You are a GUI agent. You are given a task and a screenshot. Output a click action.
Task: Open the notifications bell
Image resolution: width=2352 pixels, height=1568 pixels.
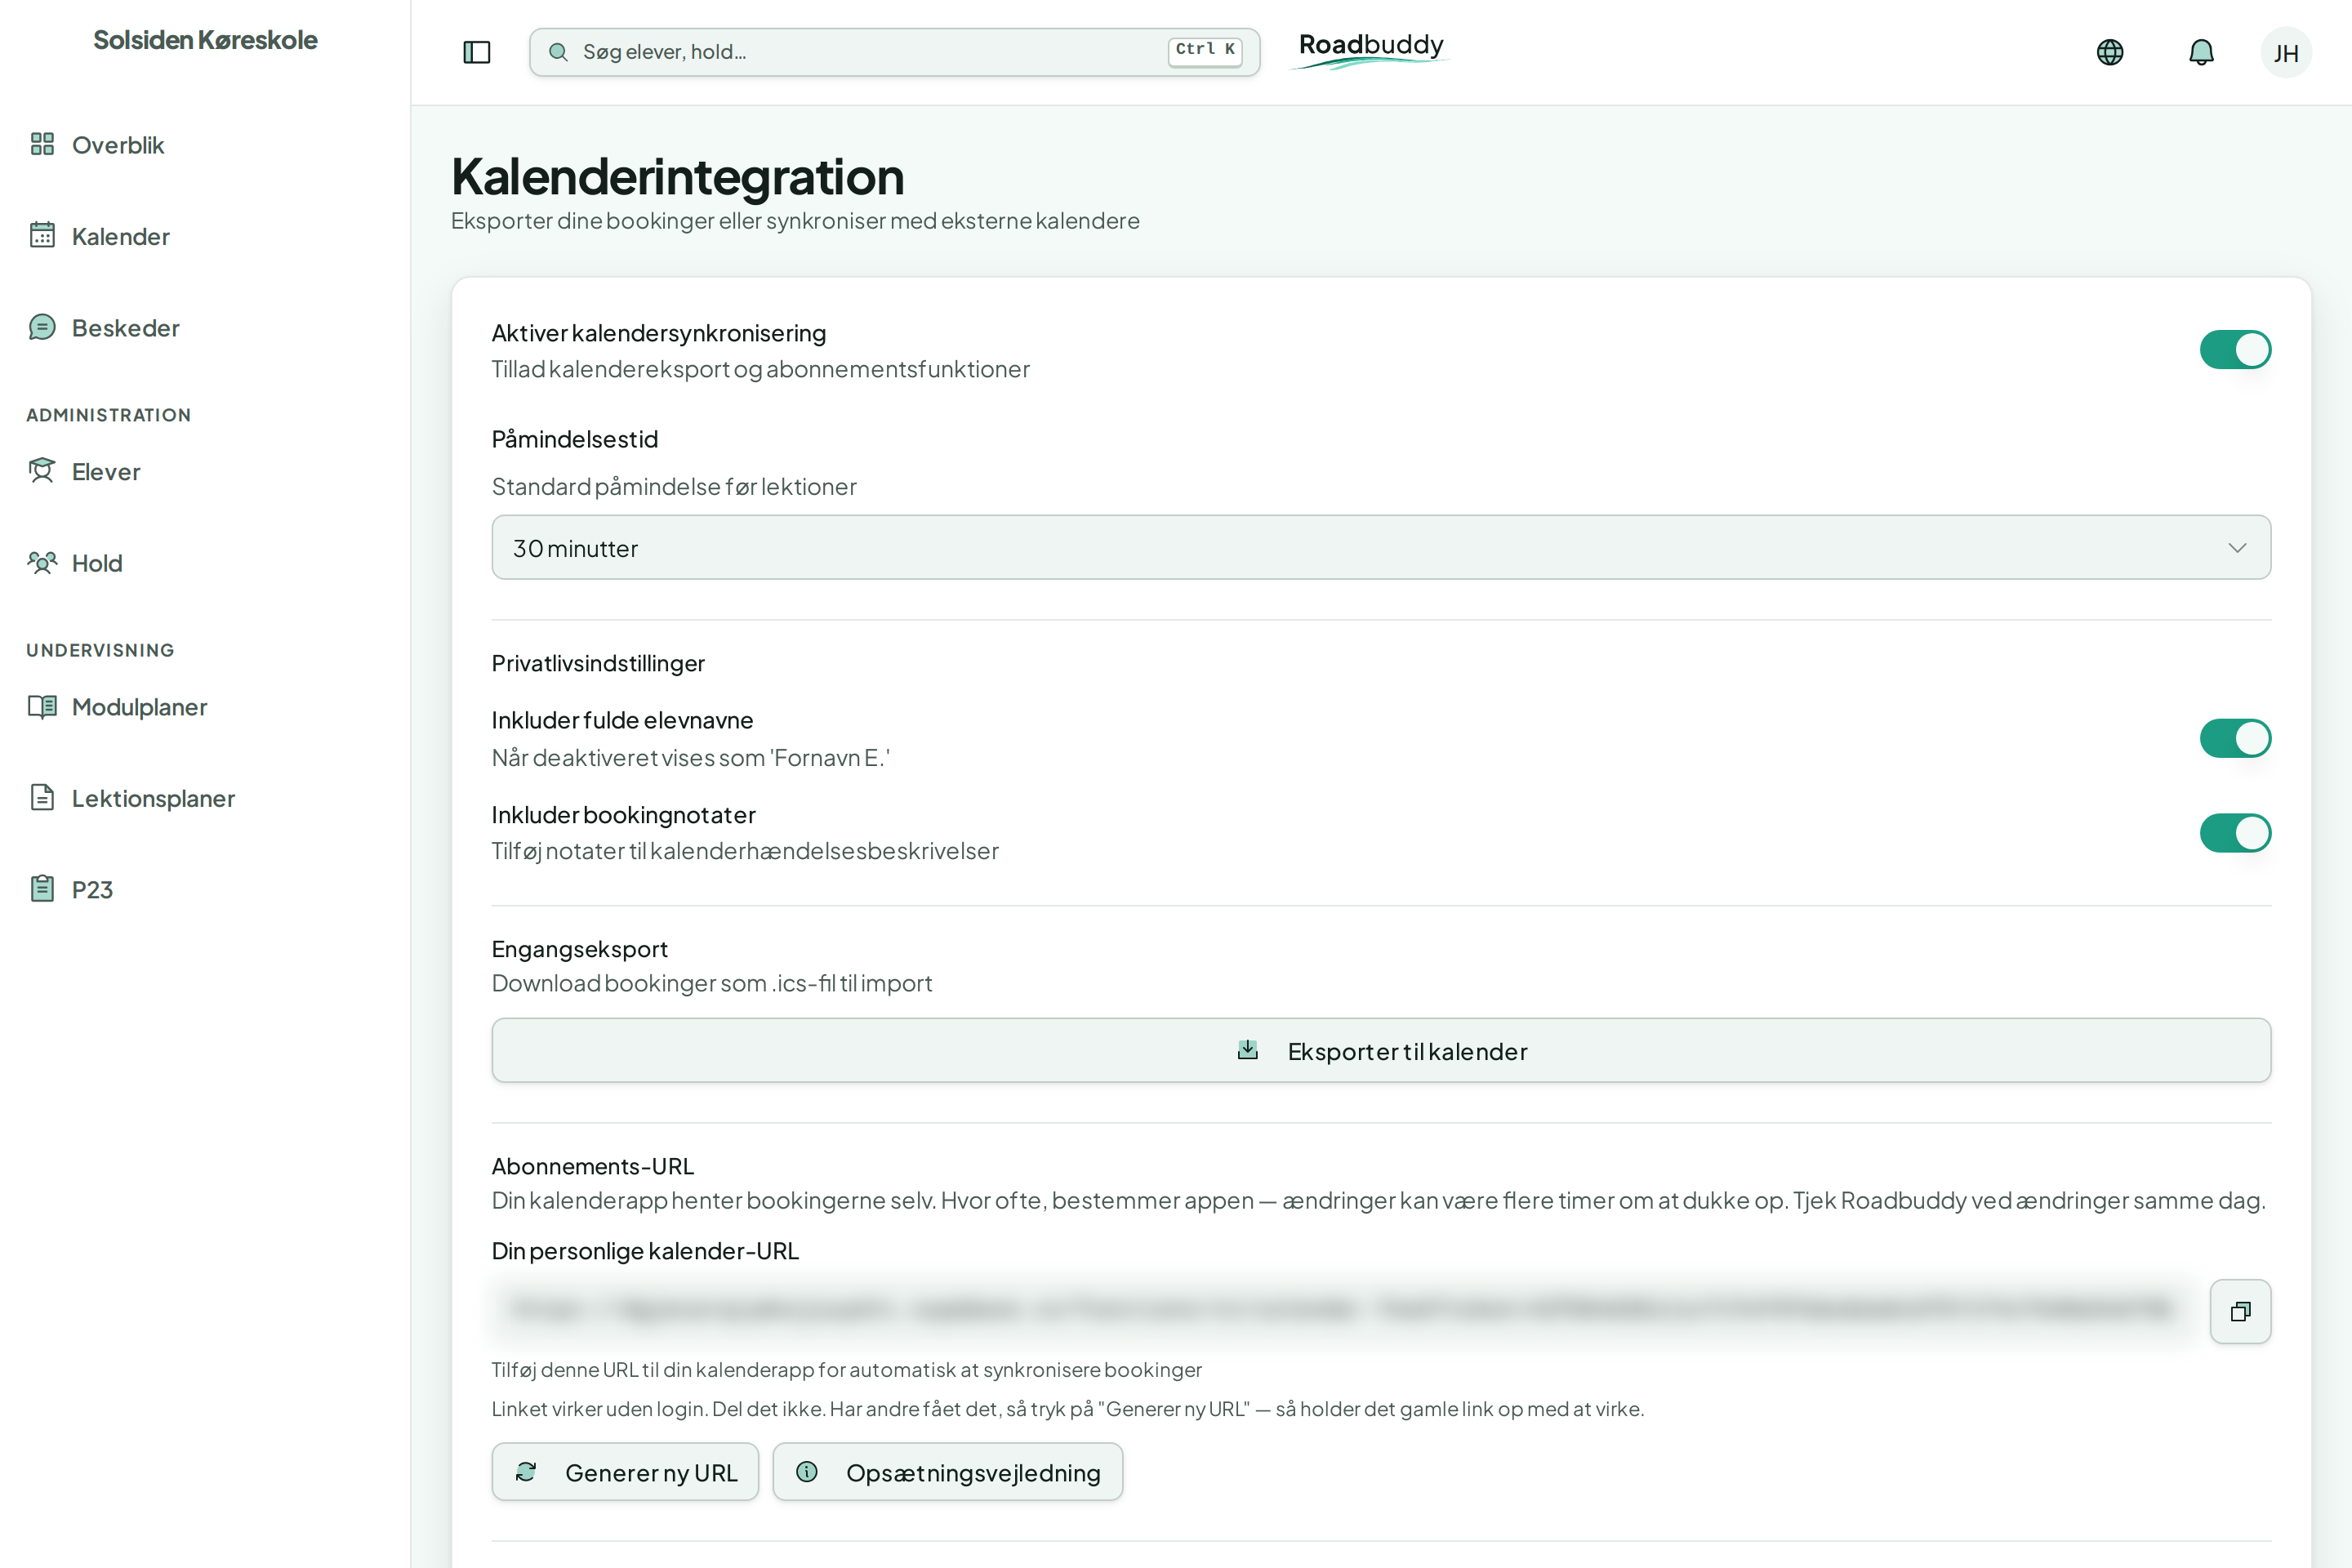click(x=2201, y=52)
